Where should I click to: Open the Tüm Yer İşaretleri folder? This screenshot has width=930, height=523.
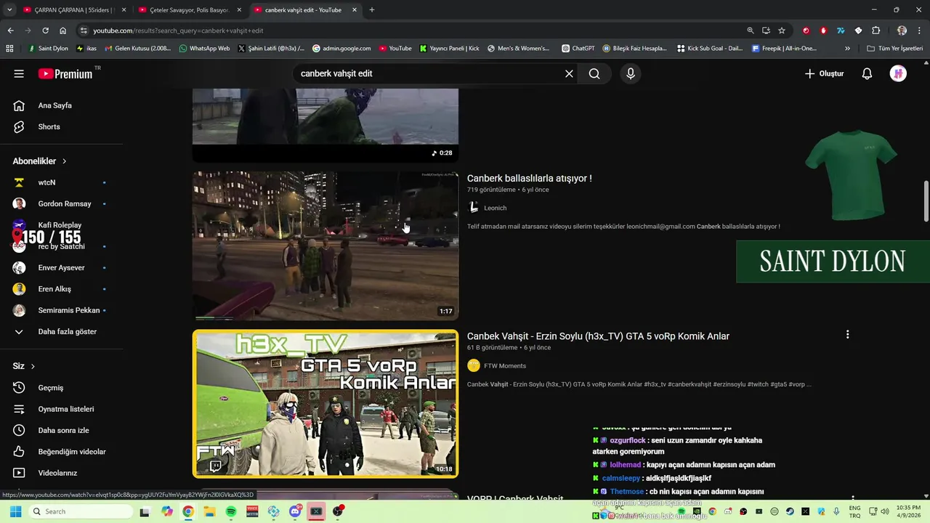pos(894,49)
